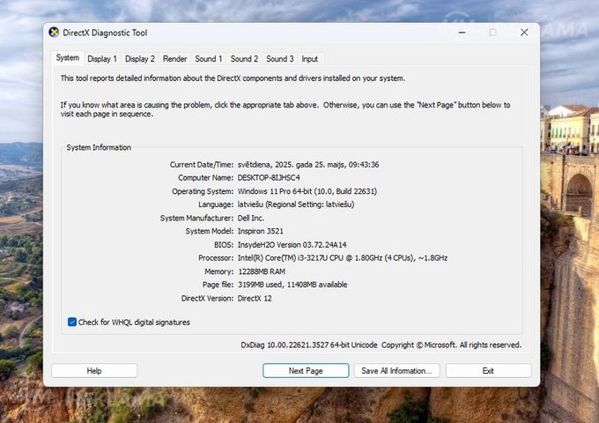599x423 pixels.
Task: Click the Intel Core i3-3217U processor value
Action: click(x=343, y=258)
